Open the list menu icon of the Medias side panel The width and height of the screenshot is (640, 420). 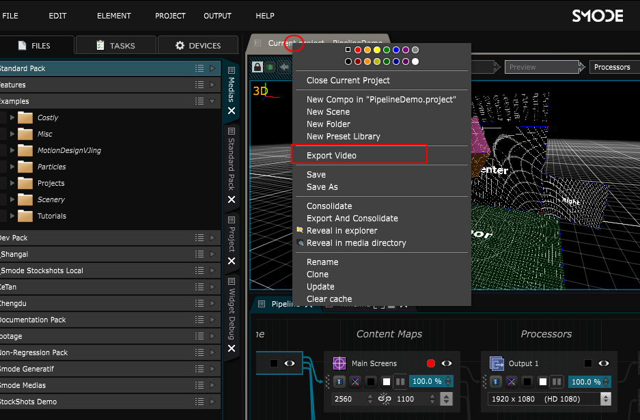(x=232, y=70)
